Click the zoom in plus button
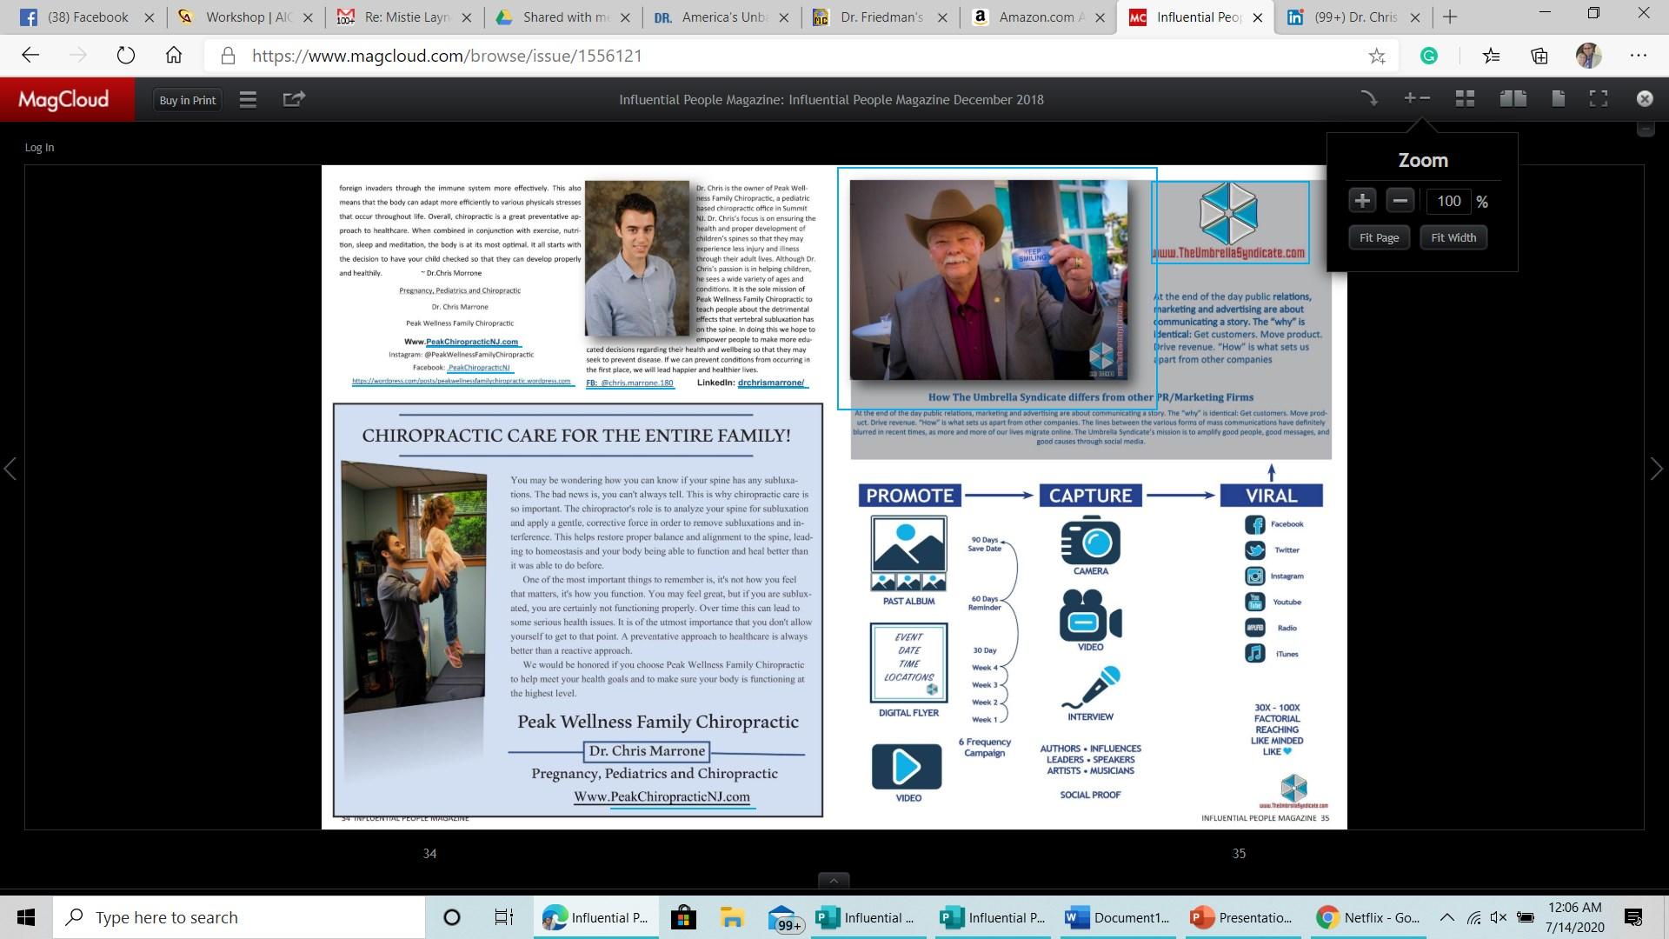Image resolution: width=1669 pixels, height=939 pixels. (1362, 201)
